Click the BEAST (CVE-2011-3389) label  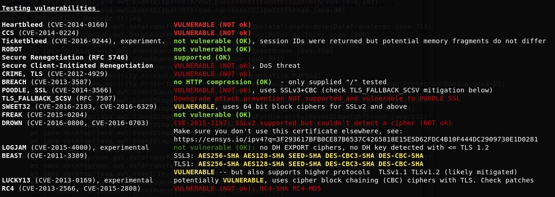45,156
